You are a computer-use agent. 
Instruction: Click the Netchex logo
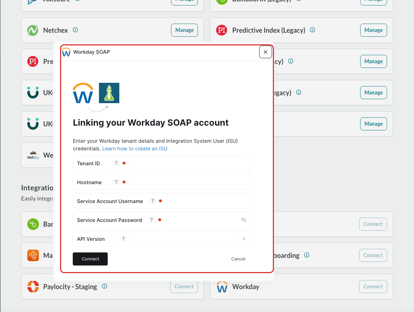(x=33, y=30)
